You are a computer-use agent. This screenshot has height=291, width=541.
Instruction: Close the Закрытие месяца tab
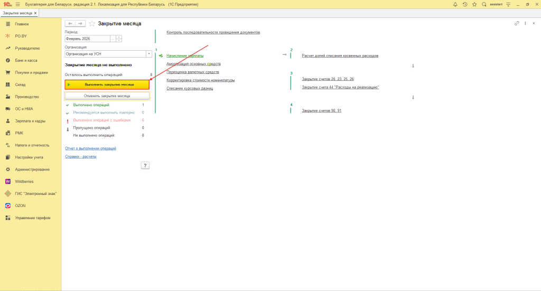coord(35,13)
